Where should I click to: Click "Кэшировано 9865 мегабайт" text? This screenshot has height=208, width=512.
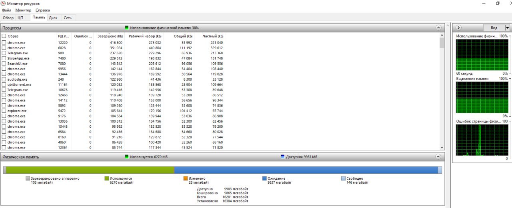(x=222, y=193)
